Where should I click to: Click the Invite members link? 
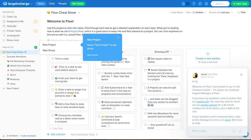tap(29, 136)
